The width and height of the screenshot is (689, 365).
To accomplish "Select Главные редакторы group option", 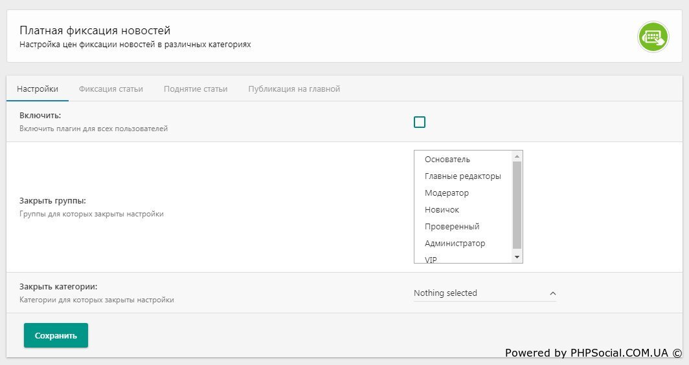I will pos(462,176).
